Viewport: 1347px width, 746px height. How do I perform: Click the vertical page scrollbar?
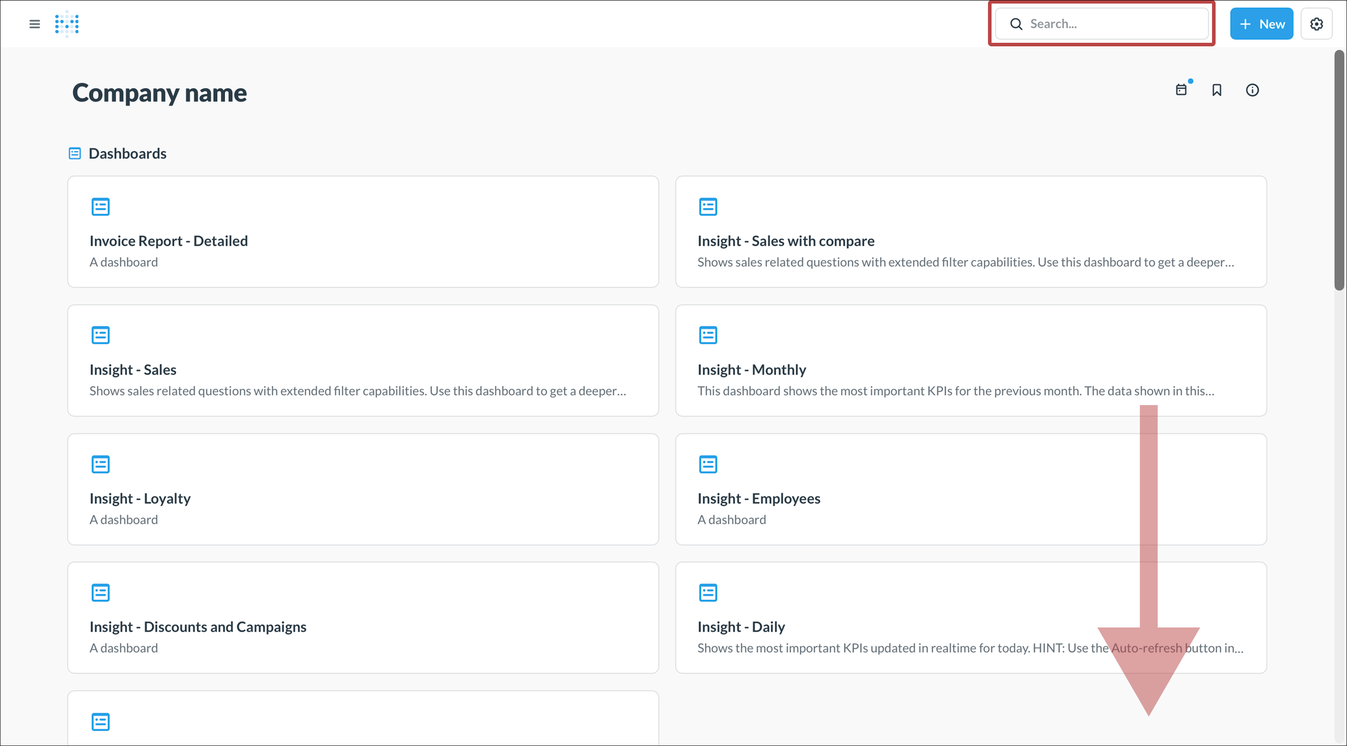(1339, 170)
